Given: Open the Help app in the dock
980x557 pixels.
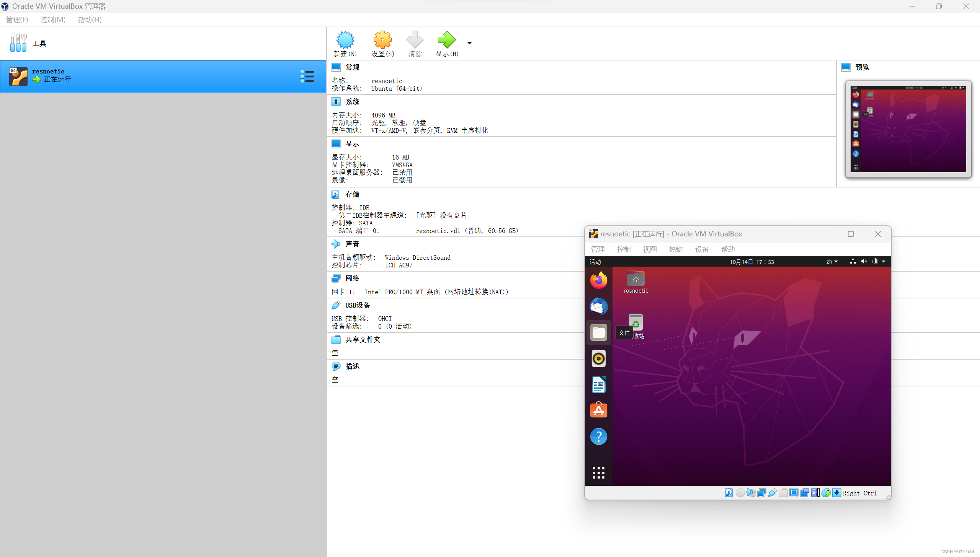Looking at the screenshot, I should (x=598, y=436).
